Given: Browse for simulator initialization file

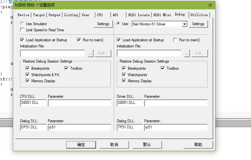Looking at the screenshot, I should [x=90, y=53].
